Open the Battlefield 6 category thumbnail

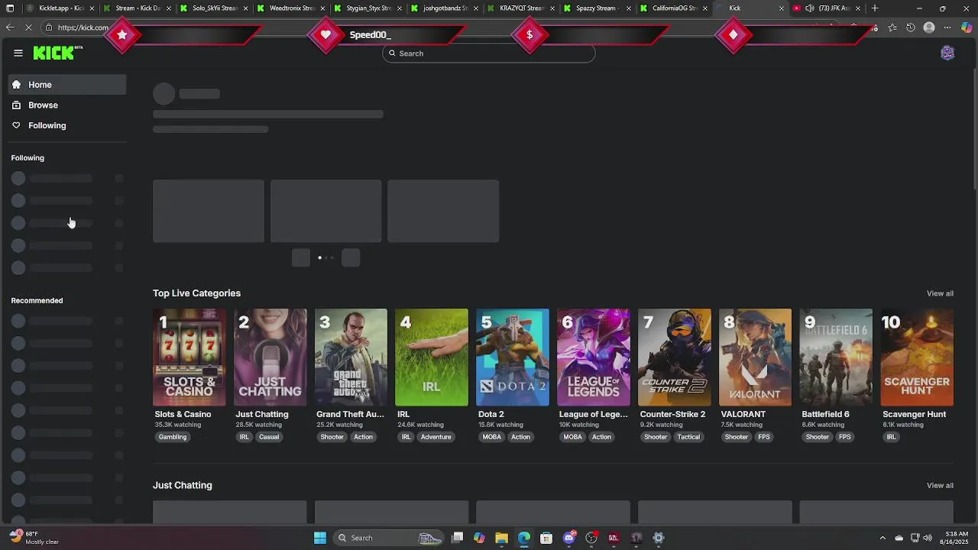pos(836,357)
